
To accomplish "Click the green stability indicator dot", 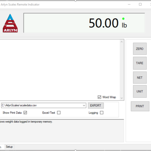I will point(123,19).
